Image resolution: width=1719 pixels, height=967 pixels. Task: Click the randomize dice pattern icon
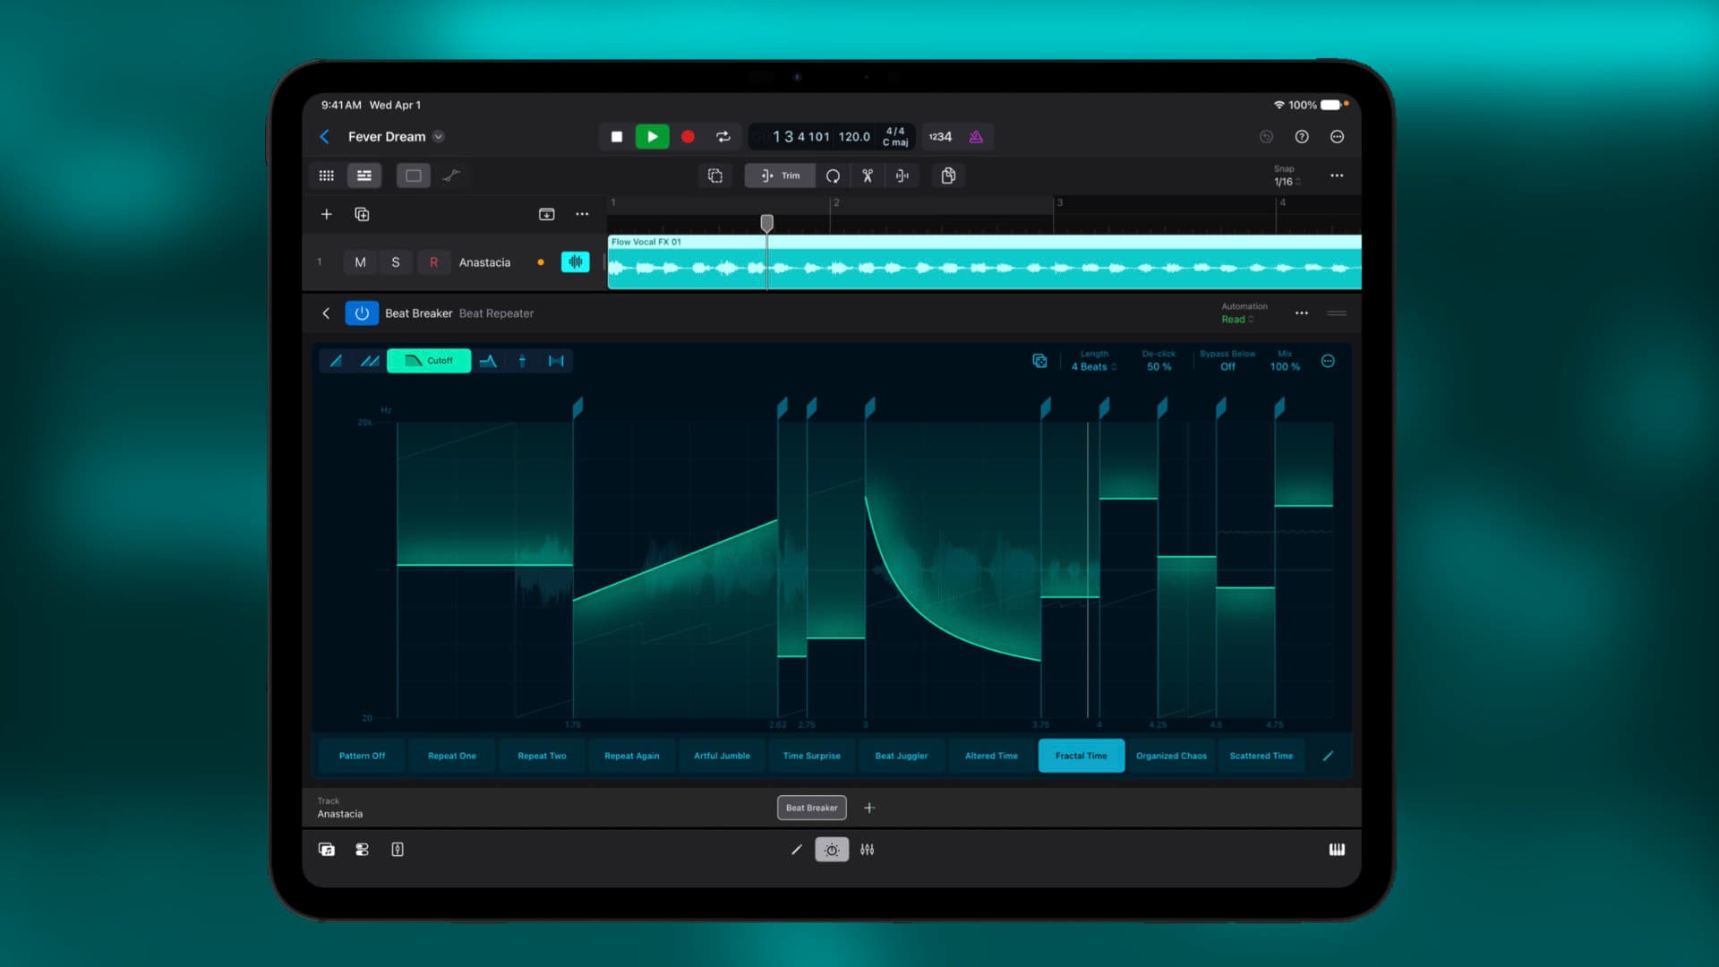pyautogui.click(x=1039, y=361)
